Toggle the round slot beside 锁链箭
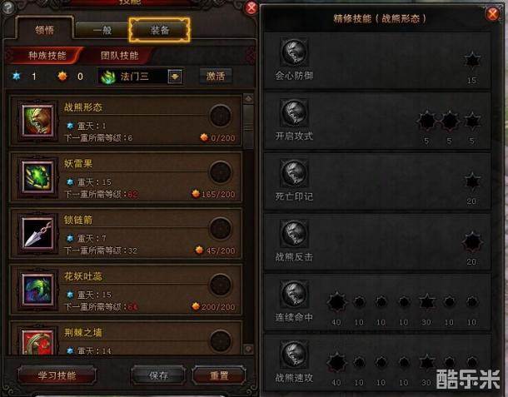 (221, 228)
